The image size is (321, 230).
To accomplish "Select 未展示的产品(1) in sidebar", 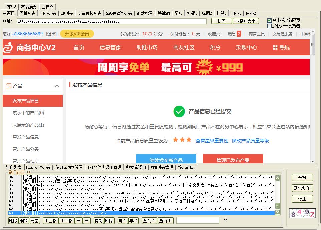I will [x=28, y=125].
